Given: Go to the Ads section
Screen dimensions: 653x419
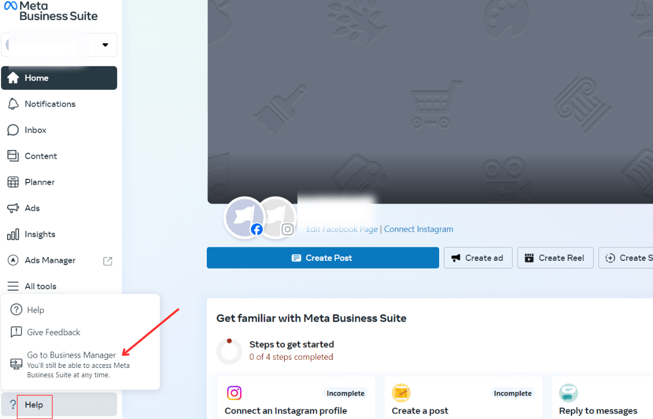Looking at the screenshot, I should (33, 208).
